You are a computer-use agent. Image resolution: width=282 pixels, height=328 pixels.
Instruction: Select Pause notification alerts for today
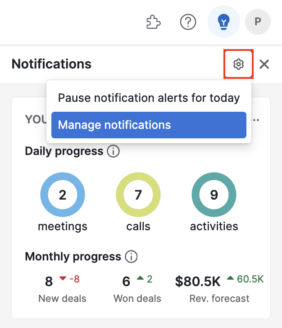click(149, 98)
